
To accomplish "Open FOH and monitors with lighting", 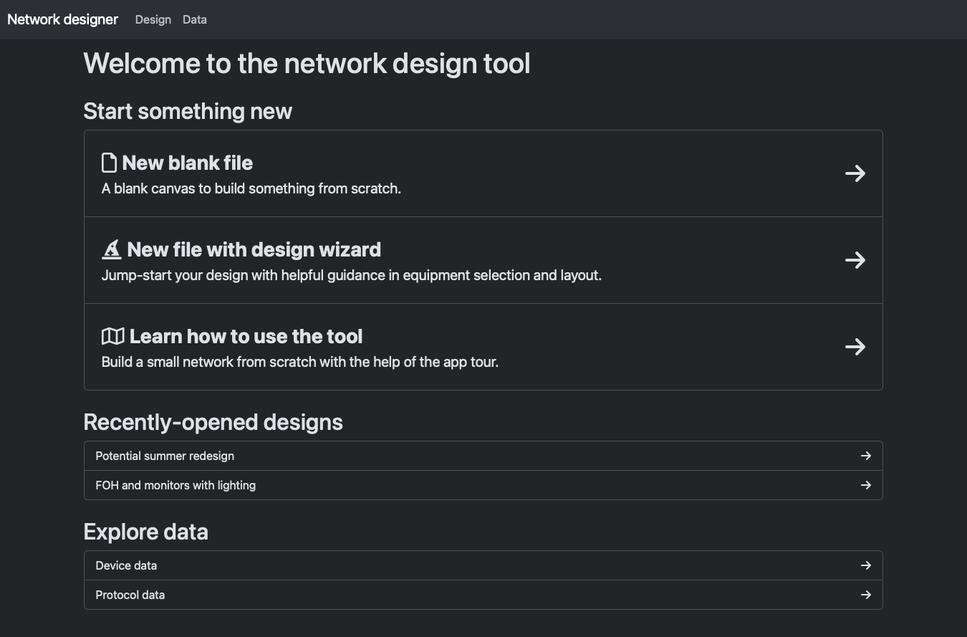I will [175, 485].
